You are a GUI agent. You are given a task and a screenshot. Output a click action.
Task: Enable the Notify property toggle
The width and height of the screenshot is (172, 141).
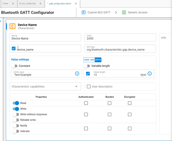coord(16,126)
